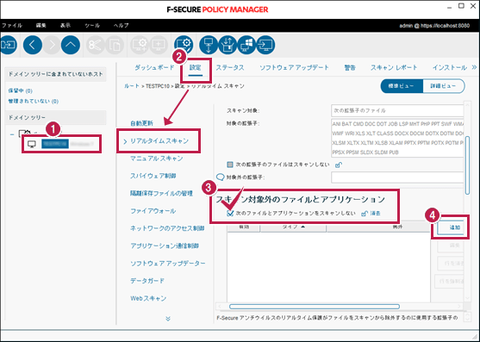Open the ファイル menu
The height and width of the screenshot is (342, 480).
point(11,25)
